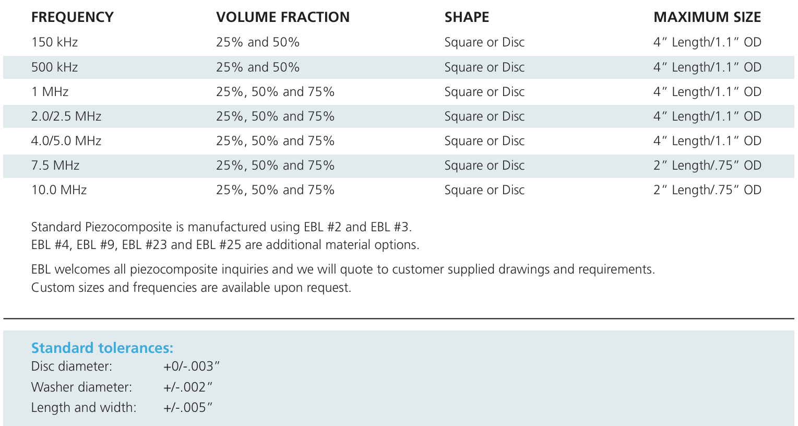798x426 pixels.
Task: Click the Standard Piezocomposite EBL #2 sentence
Action: 221,227
